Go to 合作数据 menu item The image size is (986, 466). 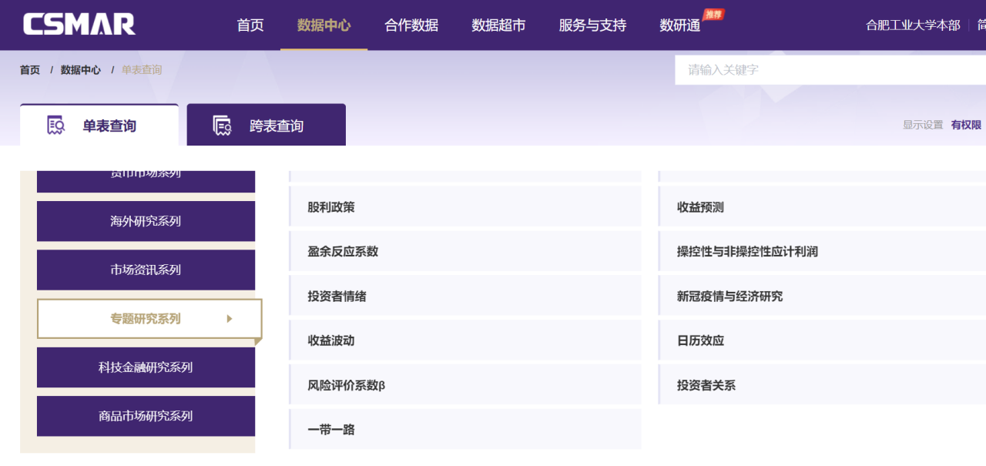click(x=411, y=25)
